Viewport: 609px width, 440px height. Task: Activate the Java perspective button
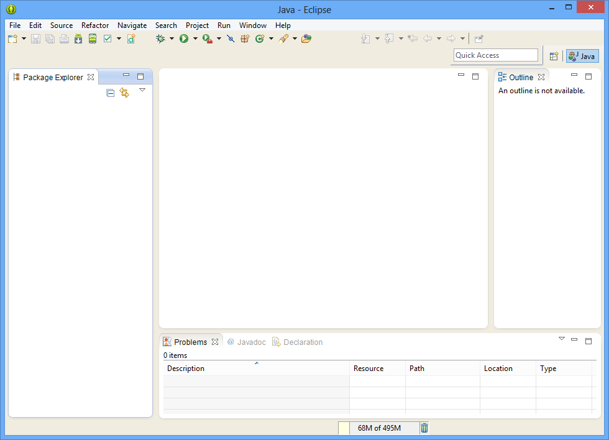tap(582, 55)
